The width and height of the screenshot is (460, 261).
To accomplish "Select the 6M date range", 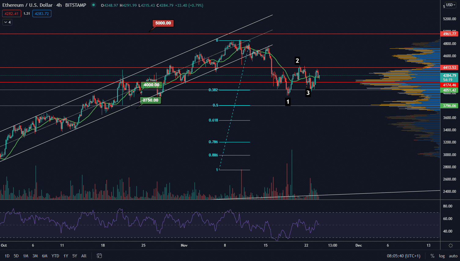I will (x=45, y=256).
